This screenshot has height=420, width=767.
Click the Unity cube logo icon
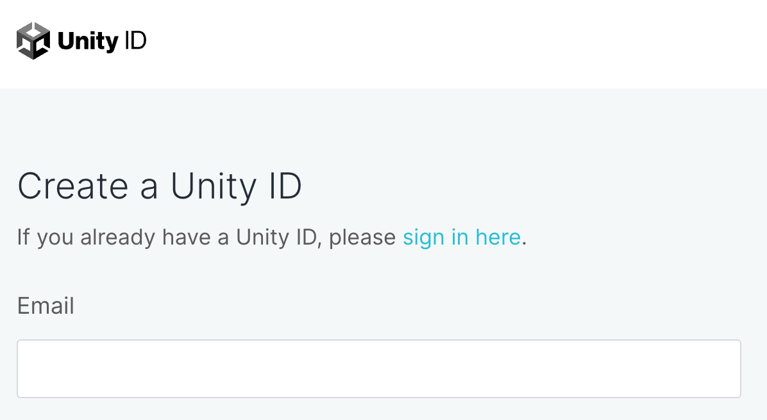click(x=33, y=41)
